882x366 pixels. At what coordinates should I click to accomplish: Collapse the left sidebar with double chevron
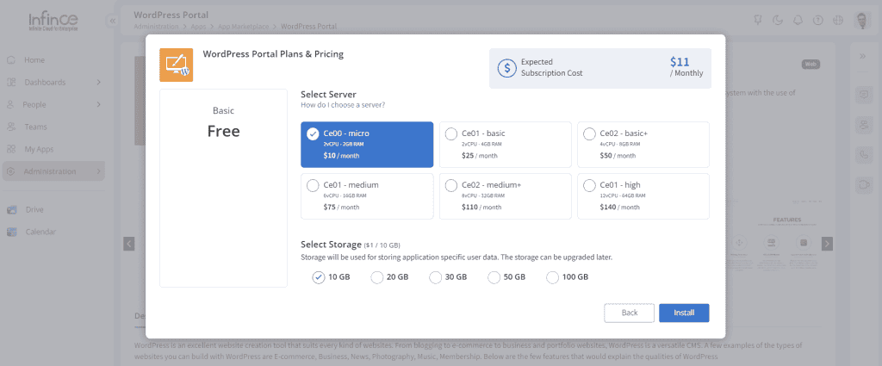click(x=112, y=21)
